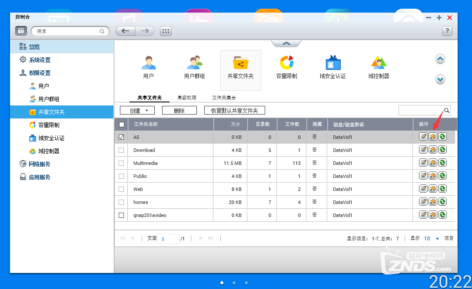The height and width of the screenshot is (289, 472).
Task: Open access permissions for Public folder
Action: 433,176
